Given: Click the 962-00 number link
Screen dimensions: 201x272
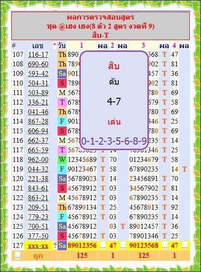Looking at the screenshot, I should tap(38, 160).
